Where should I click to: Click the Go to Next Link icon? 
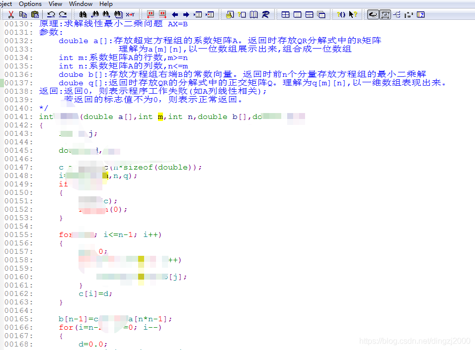162,14
